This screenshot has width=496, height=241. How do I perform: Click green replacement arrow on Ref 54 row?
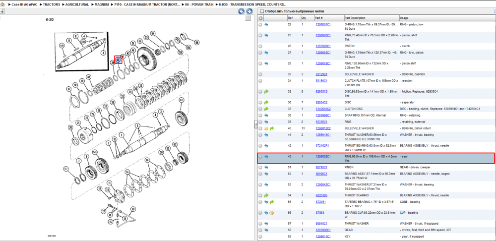click(266, 195)
